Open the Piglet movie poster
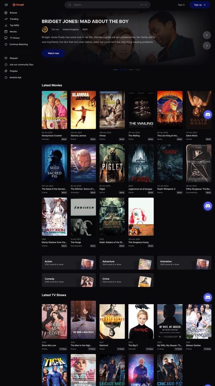 tap(112, 163)
